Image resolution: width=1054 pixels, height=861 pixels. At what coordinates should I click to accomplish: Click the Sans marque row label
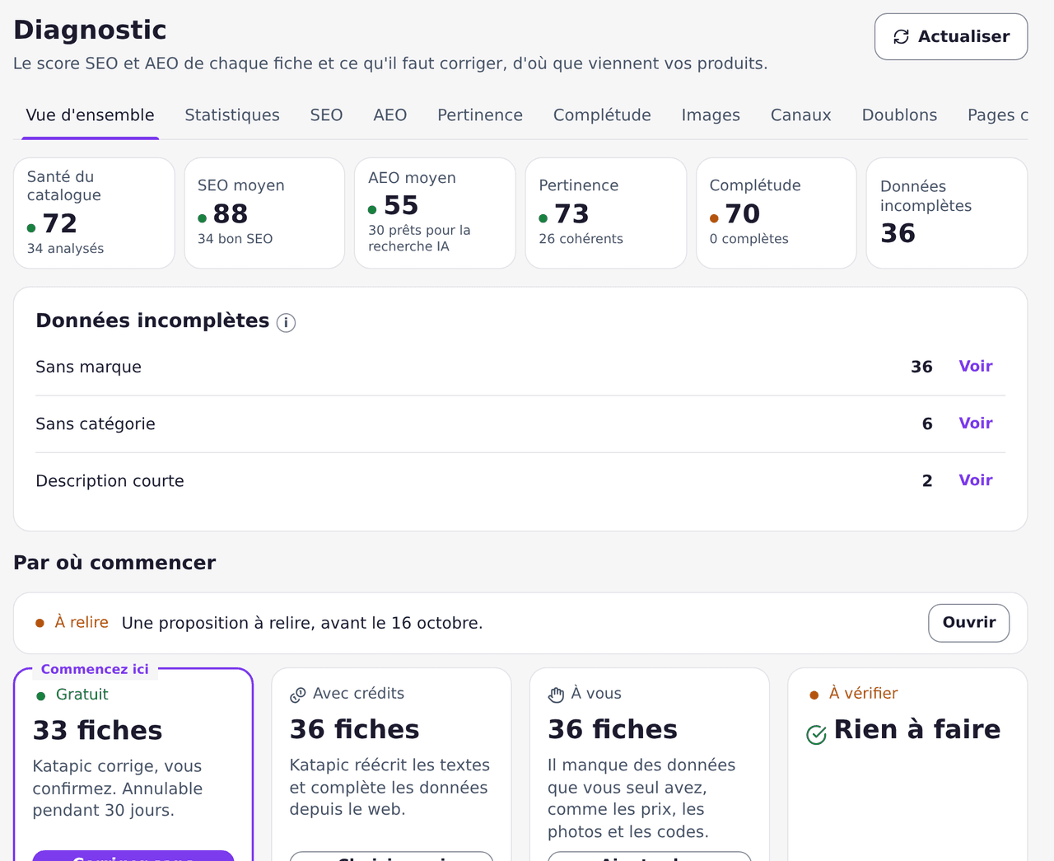[x=88, y=367]
